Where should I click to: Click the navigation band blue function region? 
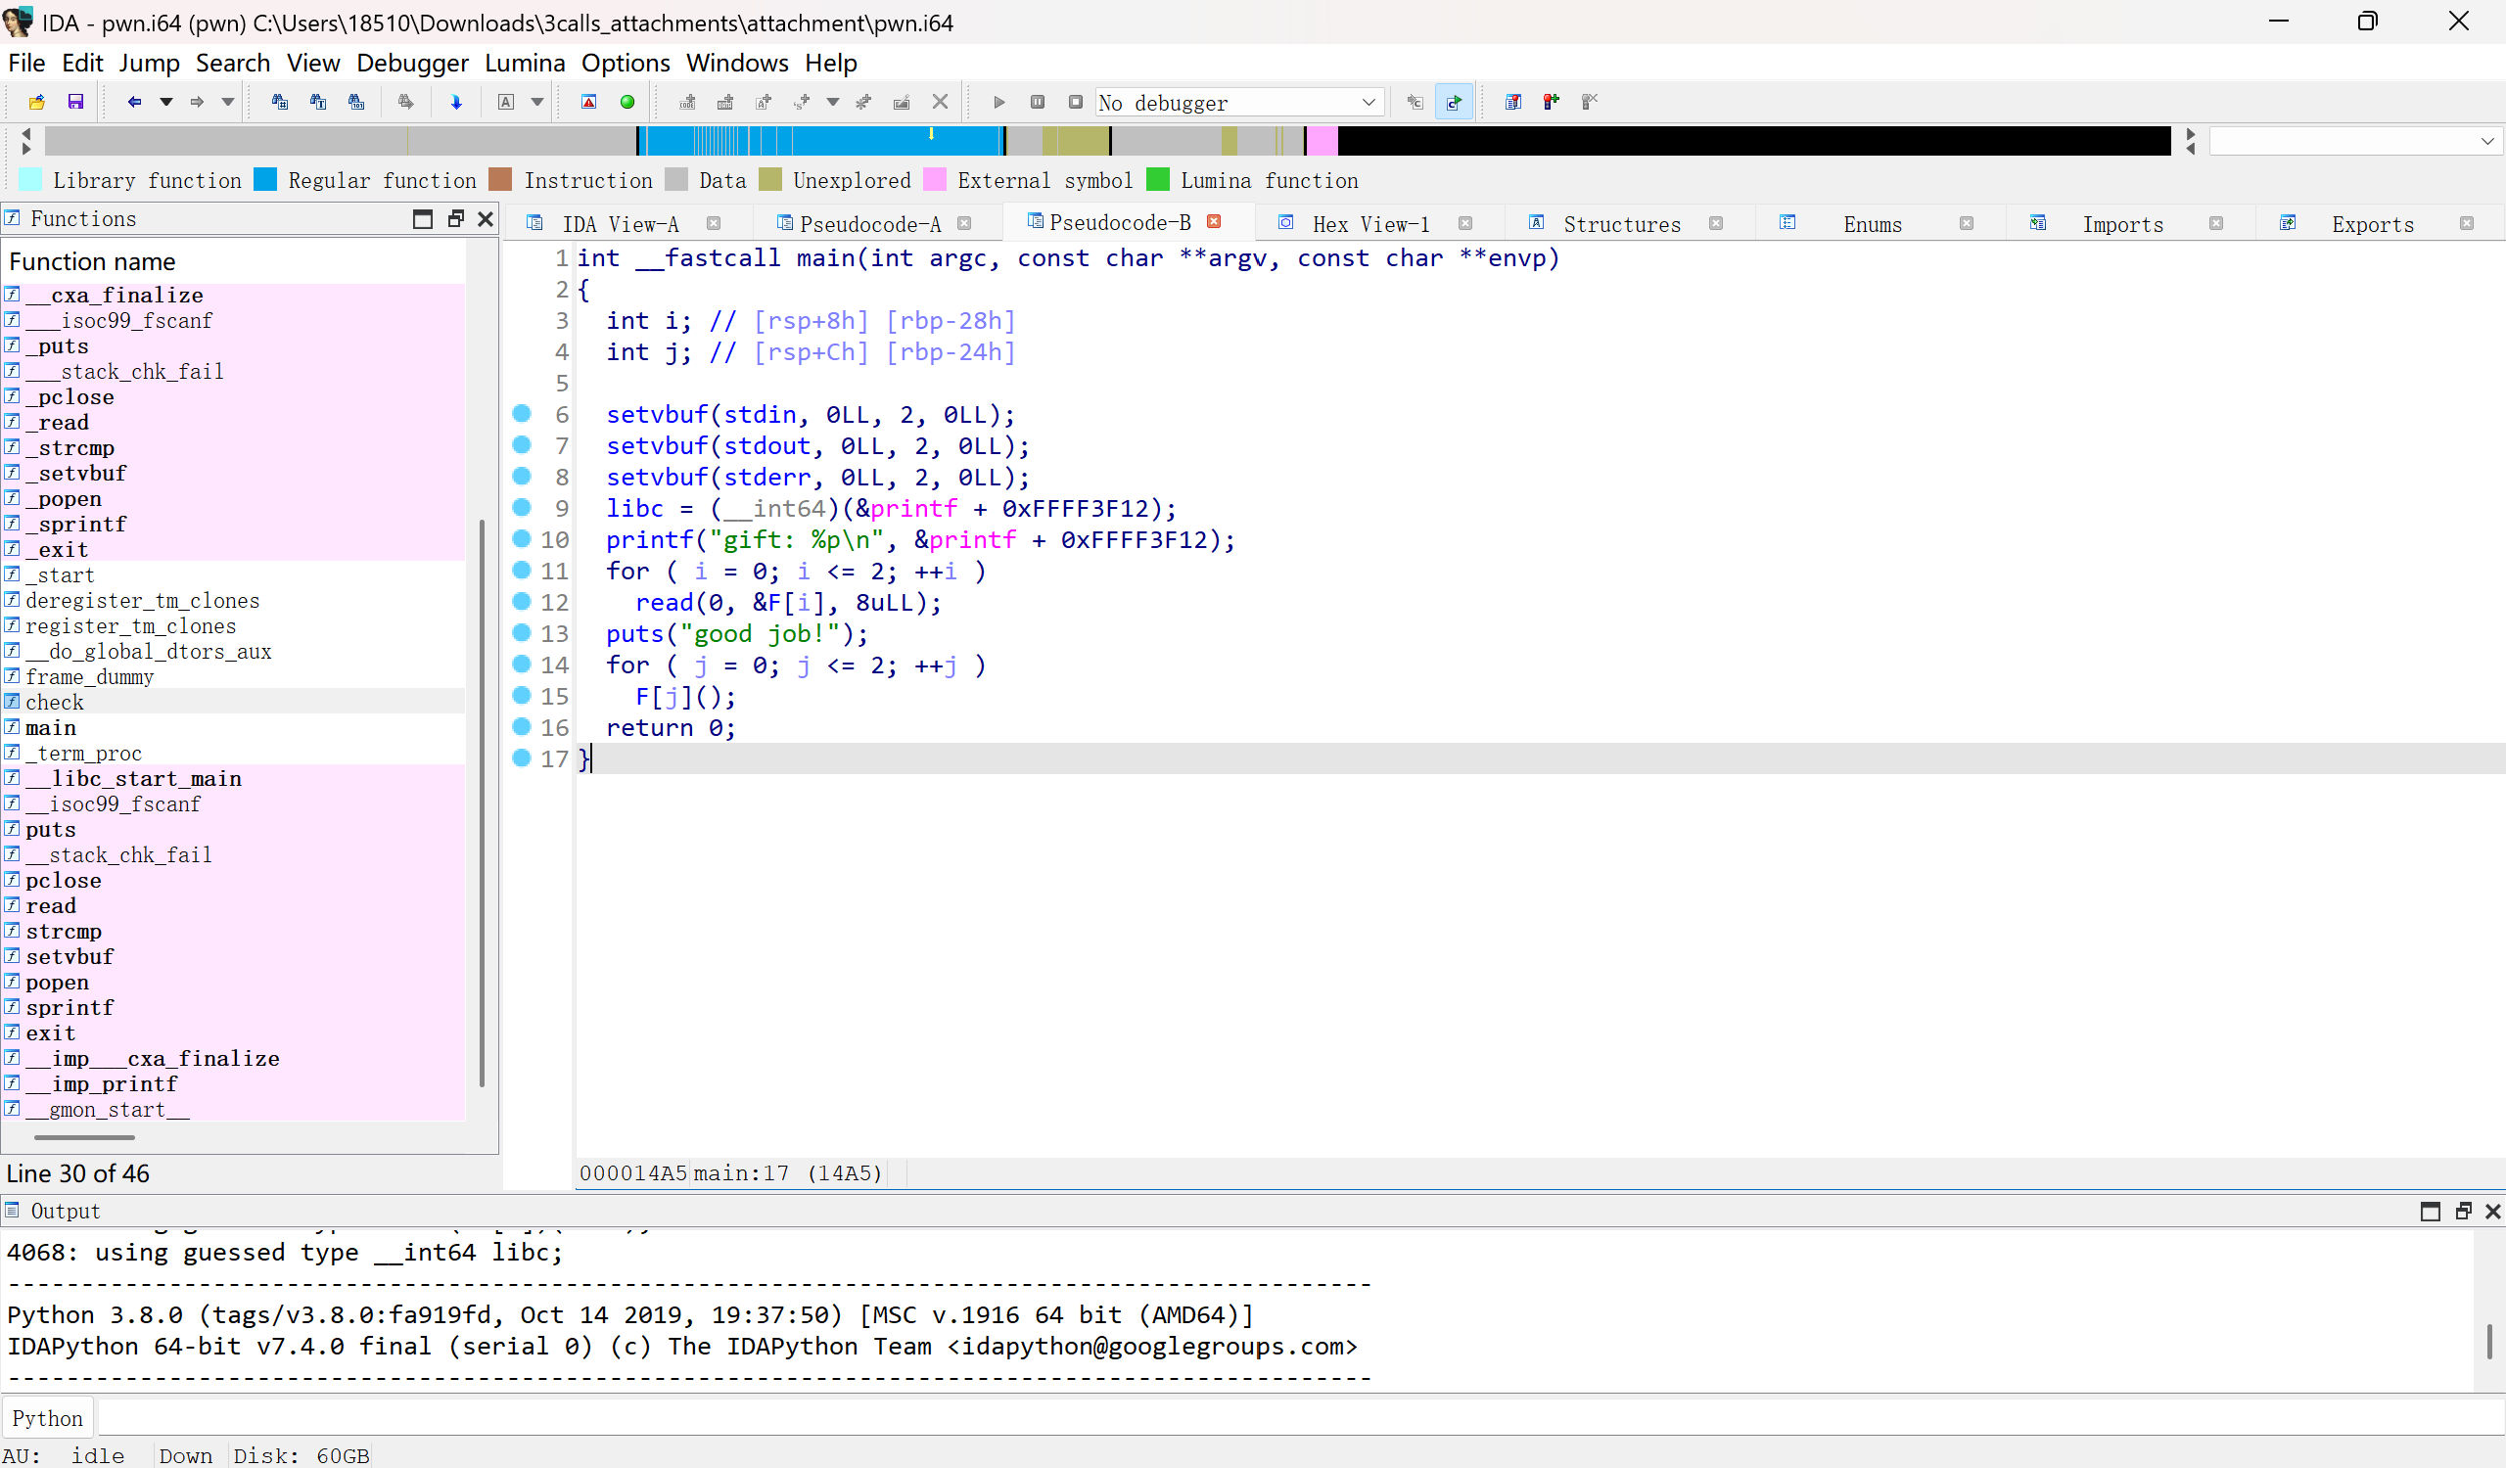click(x=820, y=141)
